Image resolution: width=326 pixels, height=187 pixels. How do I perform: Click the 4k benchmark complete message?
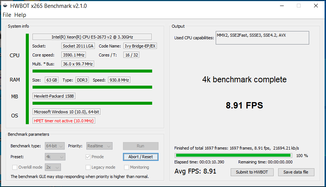tap(244, 79)
